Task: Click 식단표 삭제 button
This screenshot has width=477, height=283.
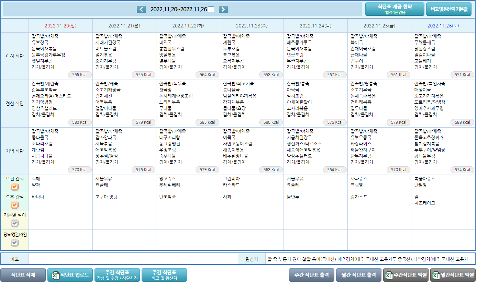Action: (x=23, y=275)
